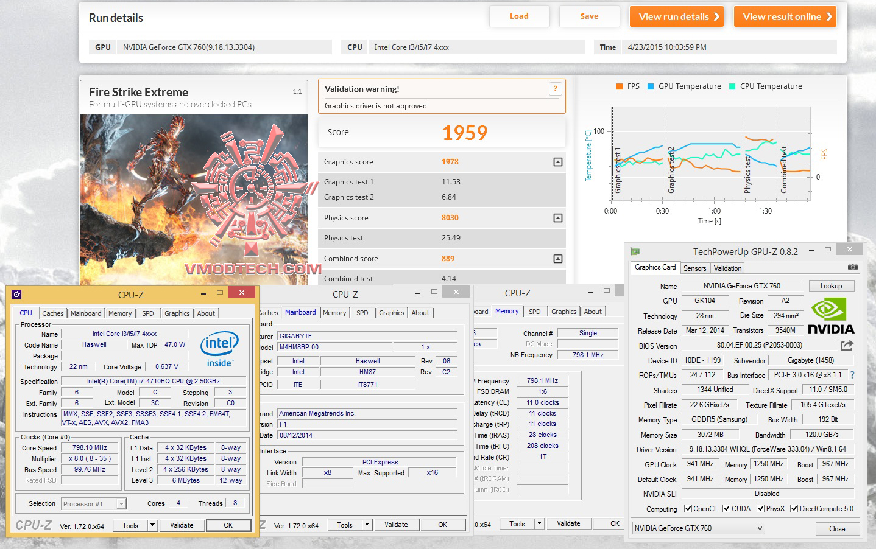
Task: Click the GIGABYTE manufacturer field
Action: coord(367,336)
